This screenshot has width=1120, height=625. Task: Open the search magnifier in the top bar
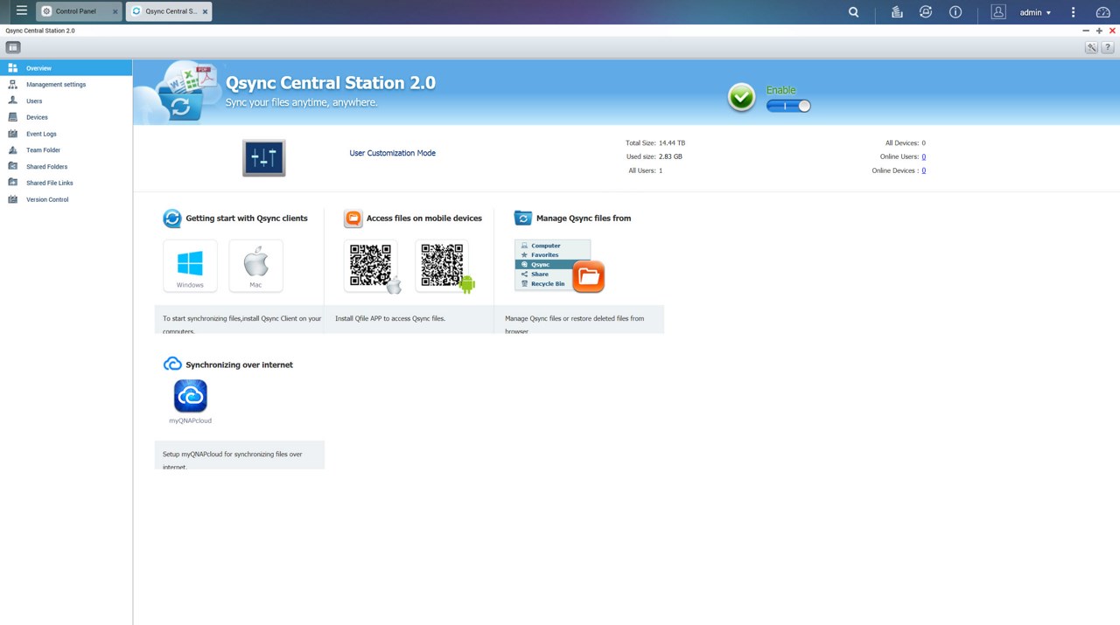click(854, 12)
